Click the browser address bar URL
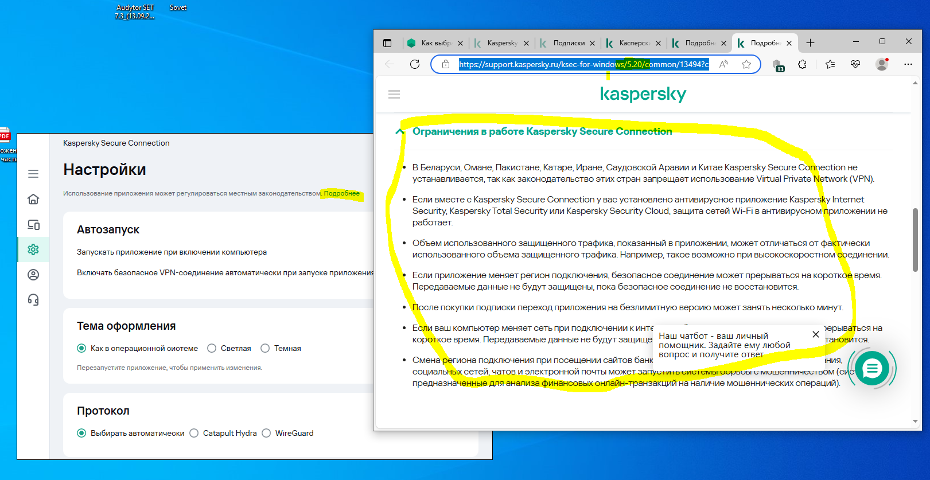The height and width of the screenshot is (480, 930). 583,64
